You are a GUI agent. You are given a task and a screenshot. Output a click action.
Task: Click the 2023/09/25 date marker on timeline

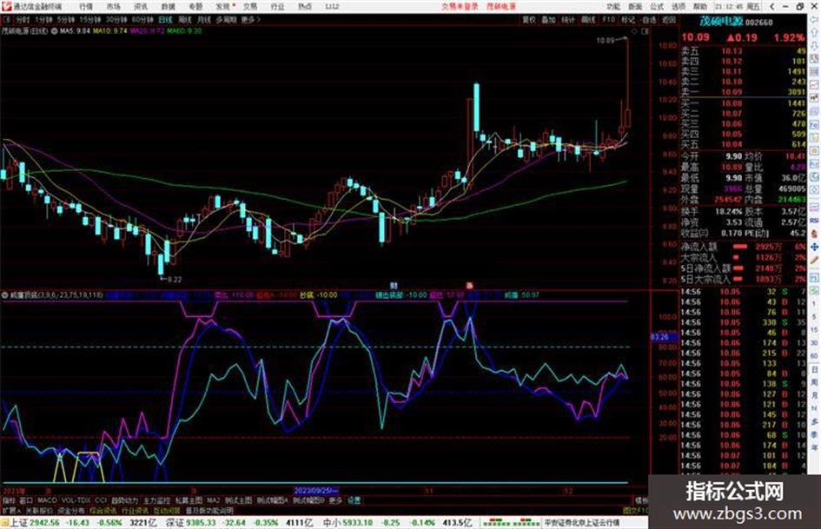pos(315,492)
